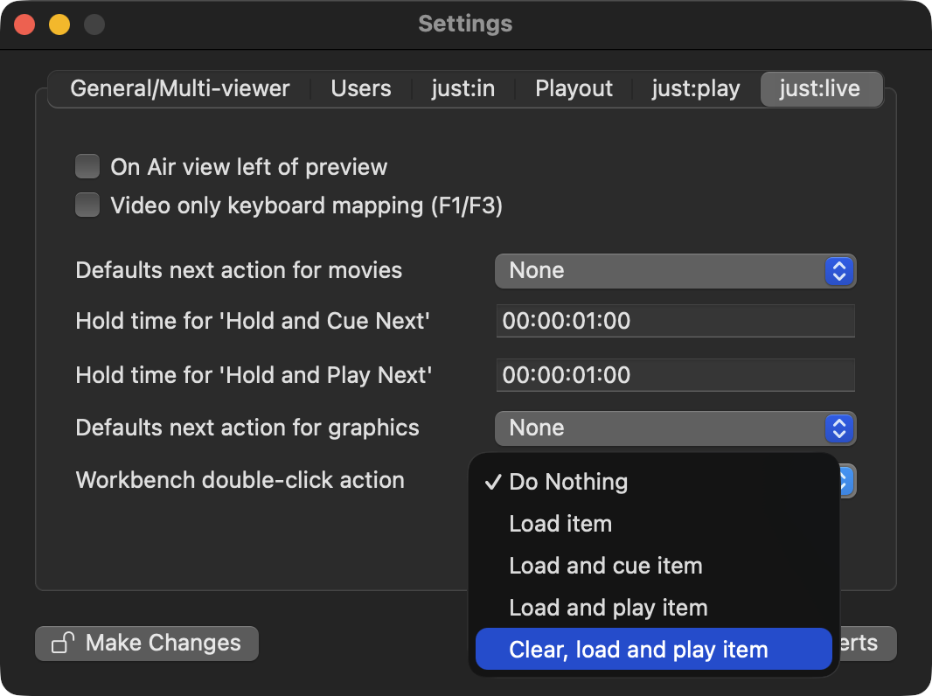Click Hold and Cue Next time field

pyautogui.click(x=674, y=321)
